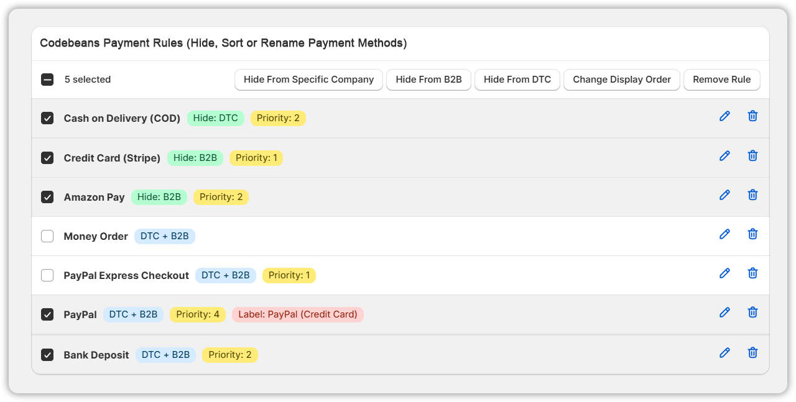This screenshot has width=796, height=402.
Task: Click pencil icon for Credit Card (Stripe)
Action: point(724,156)
